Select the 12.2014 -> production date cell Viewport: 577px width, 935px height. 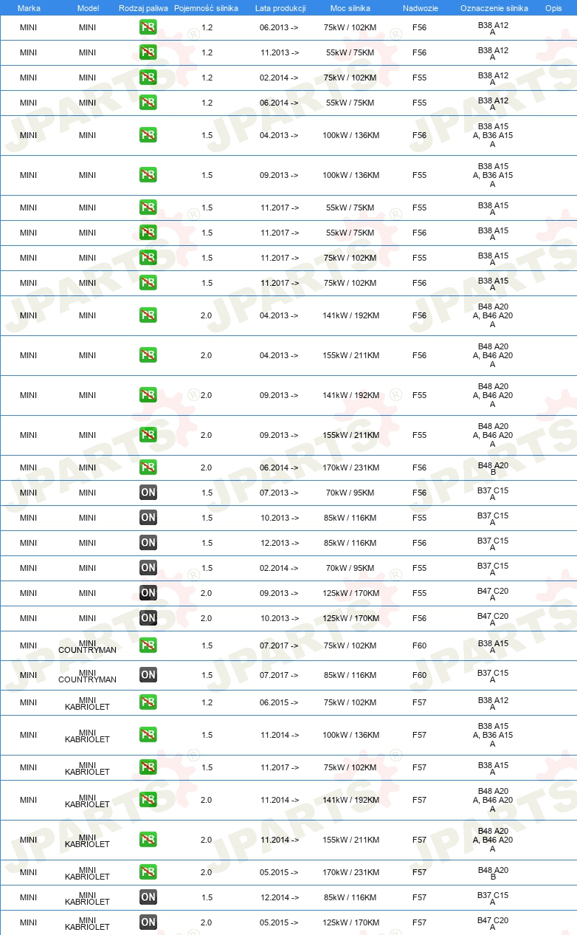280,897
